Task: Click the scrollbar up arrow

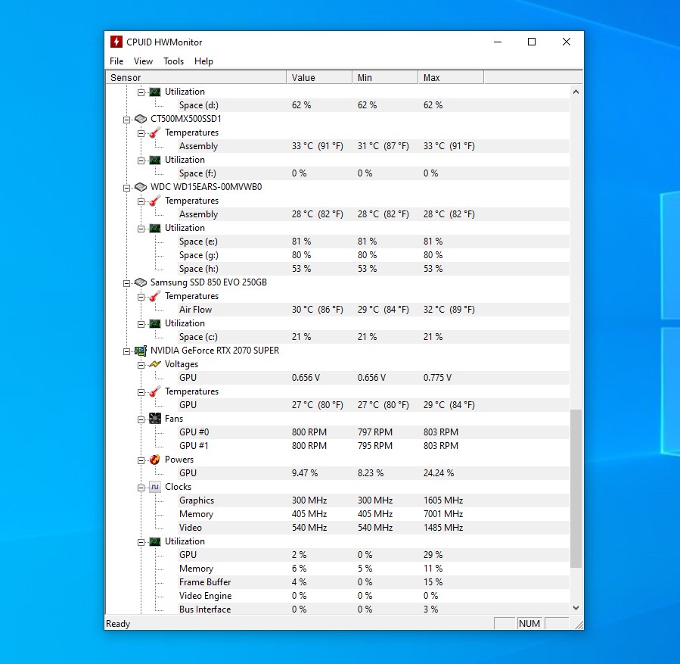Action: (576, 92)
